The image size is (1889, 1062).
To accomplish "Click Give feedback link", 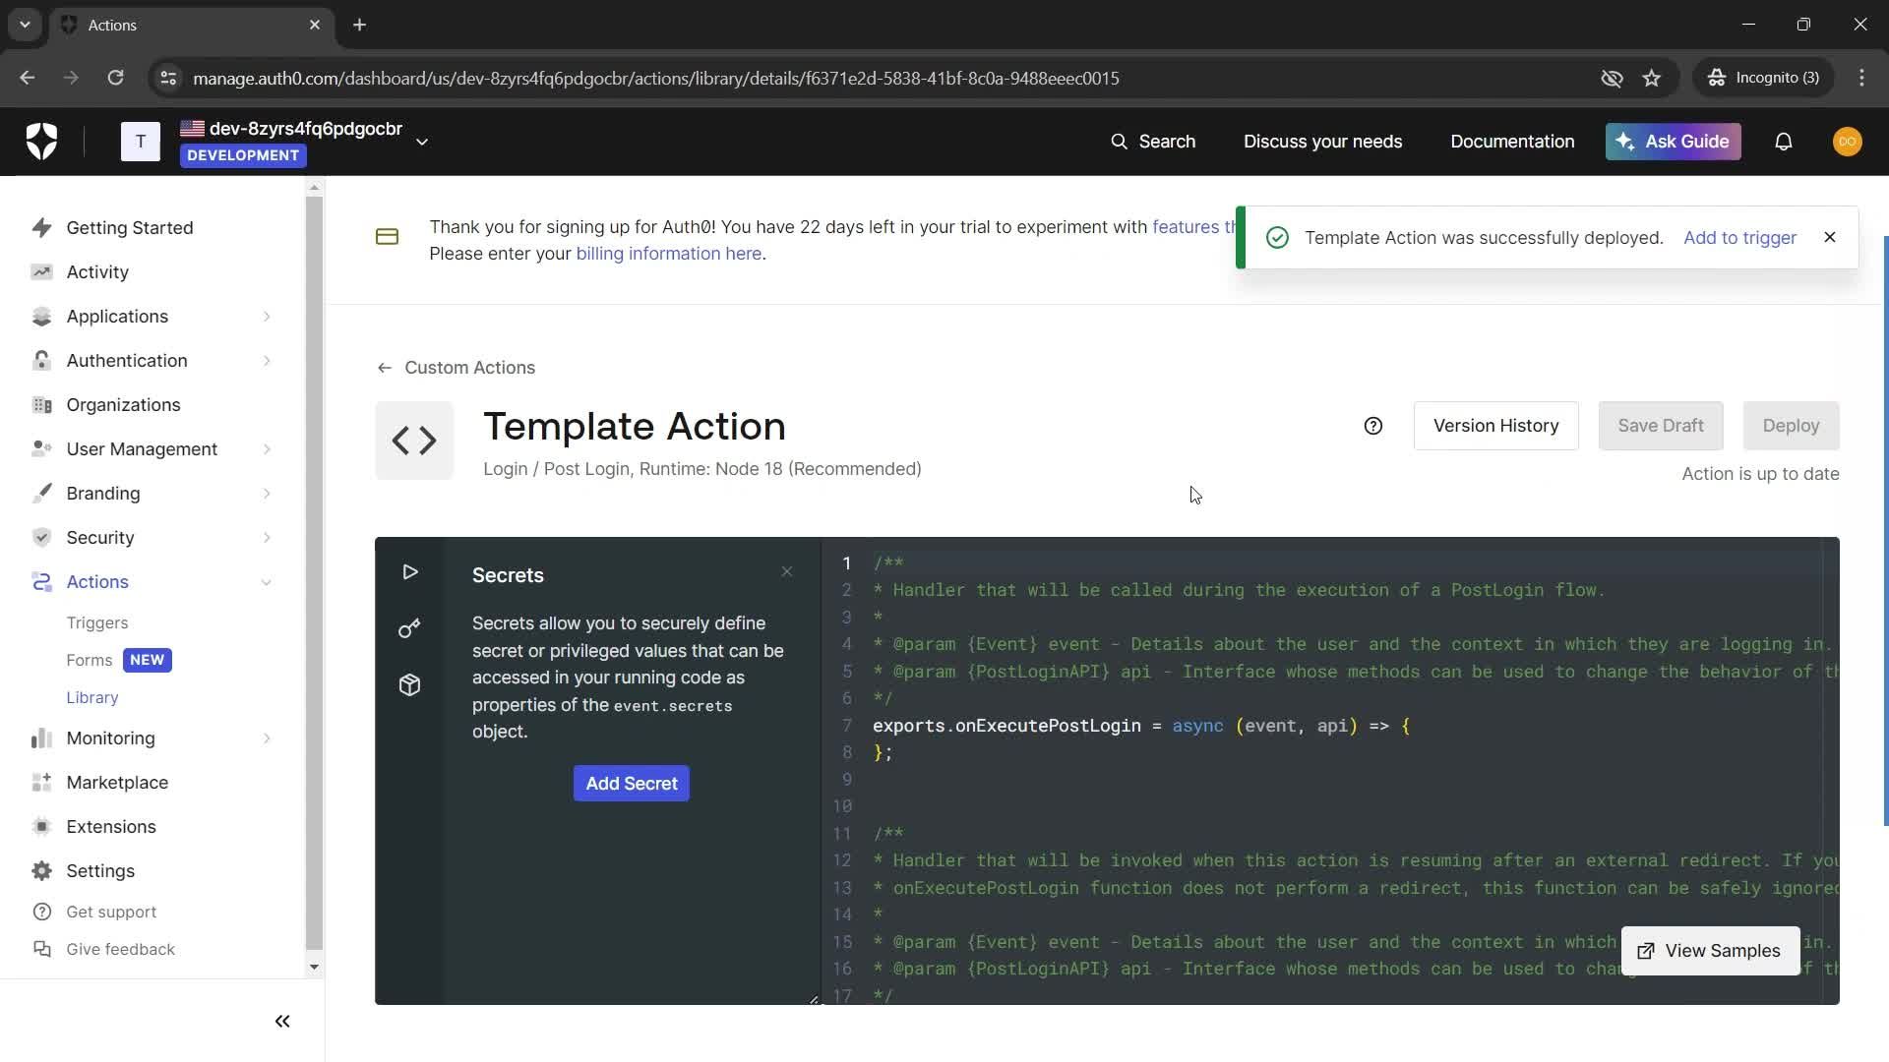I will click(x=120, y=950).
